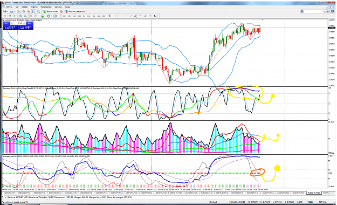Toggle the M15 timeframe button
Viewport: 337px width, 205px height.
click(74, 16)
